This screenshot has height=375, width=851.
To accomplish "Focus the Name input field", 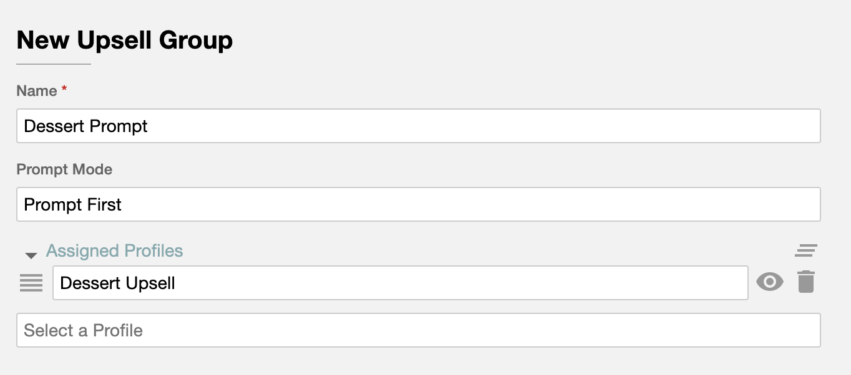I will pyautogui.click(x=418, y=126).
